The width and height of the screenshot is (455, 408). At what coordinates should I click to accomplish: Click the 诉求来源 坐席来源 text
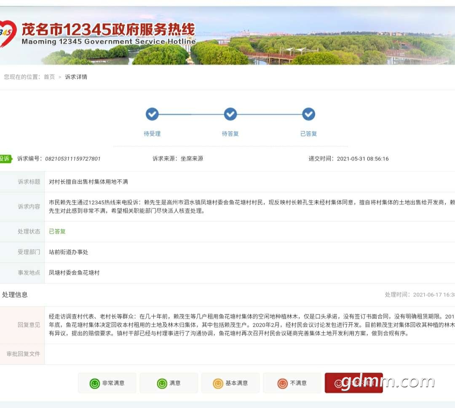pyautogui.click(x=178, y=159)
